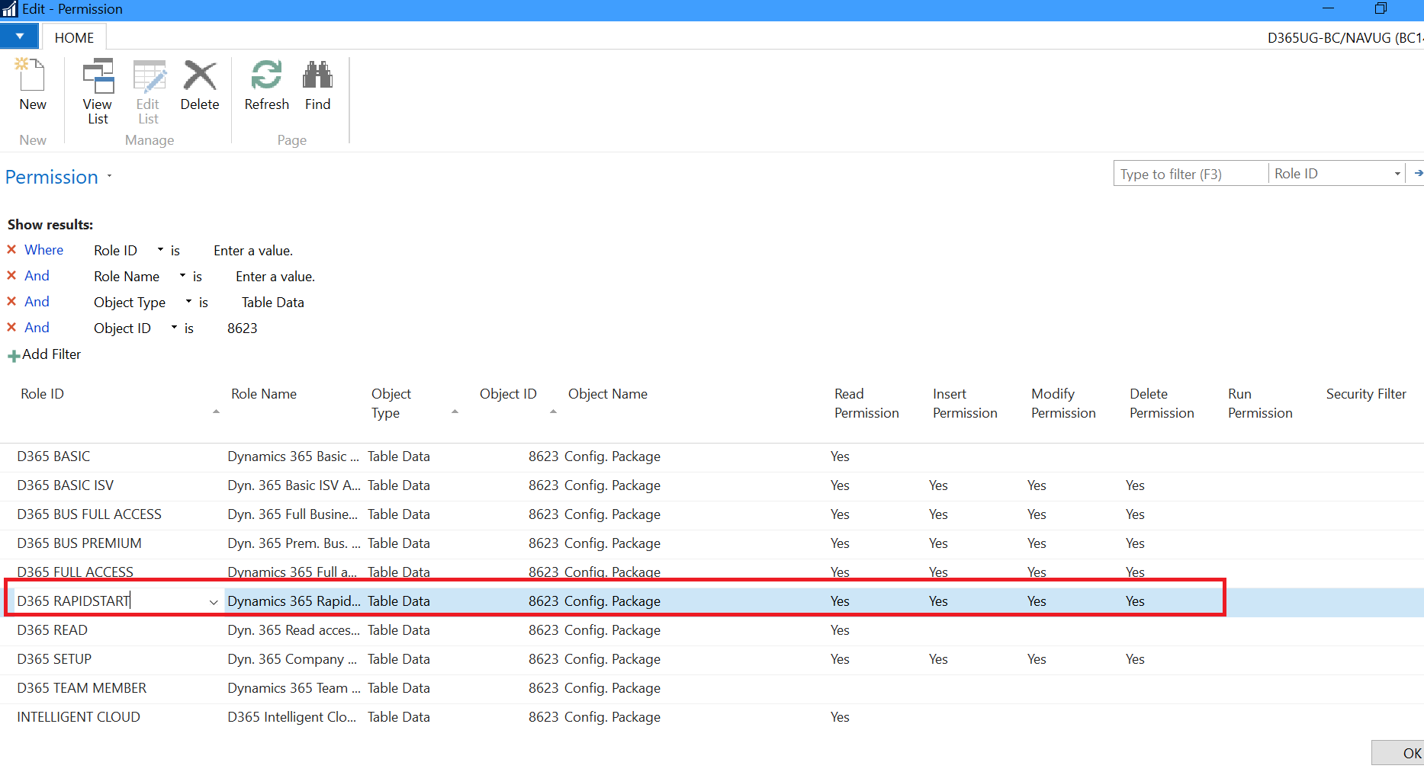The image size is (1424, 772).
Task: Click the quick filter go arrow
Action: click(x=1418, y=174)
